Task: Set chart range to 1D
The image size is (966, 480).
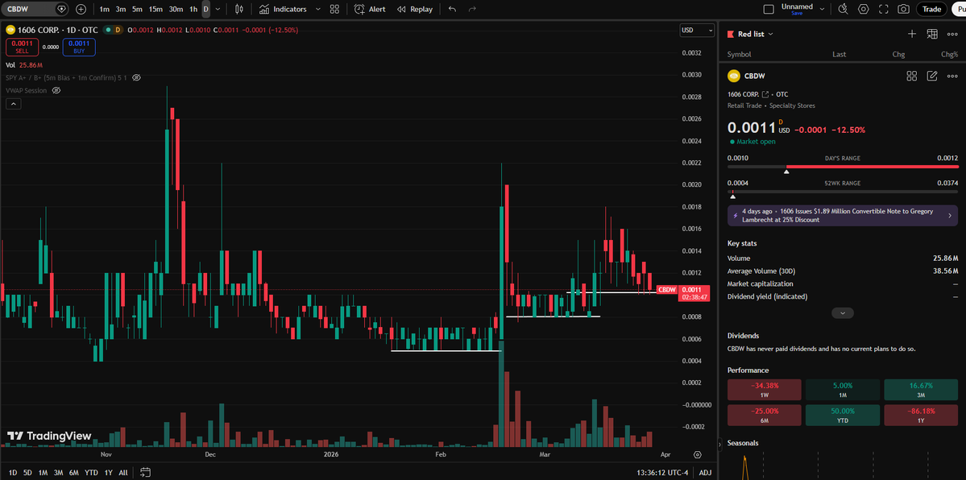Action: [x=13, y=473]
